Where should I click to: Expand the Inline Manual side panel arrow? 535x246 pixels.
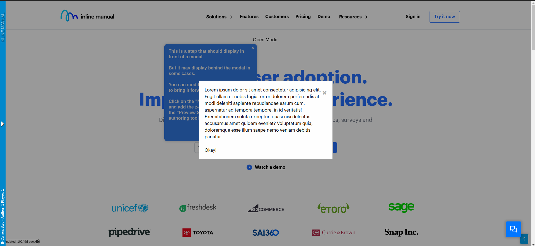click(3, 124)
